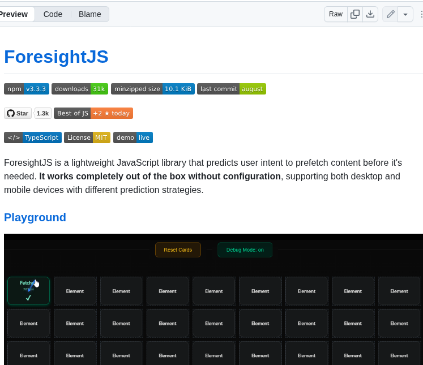Screen dimensions: 423x365
Task: Copy raw file contents icon
Action: click(354, 14)
